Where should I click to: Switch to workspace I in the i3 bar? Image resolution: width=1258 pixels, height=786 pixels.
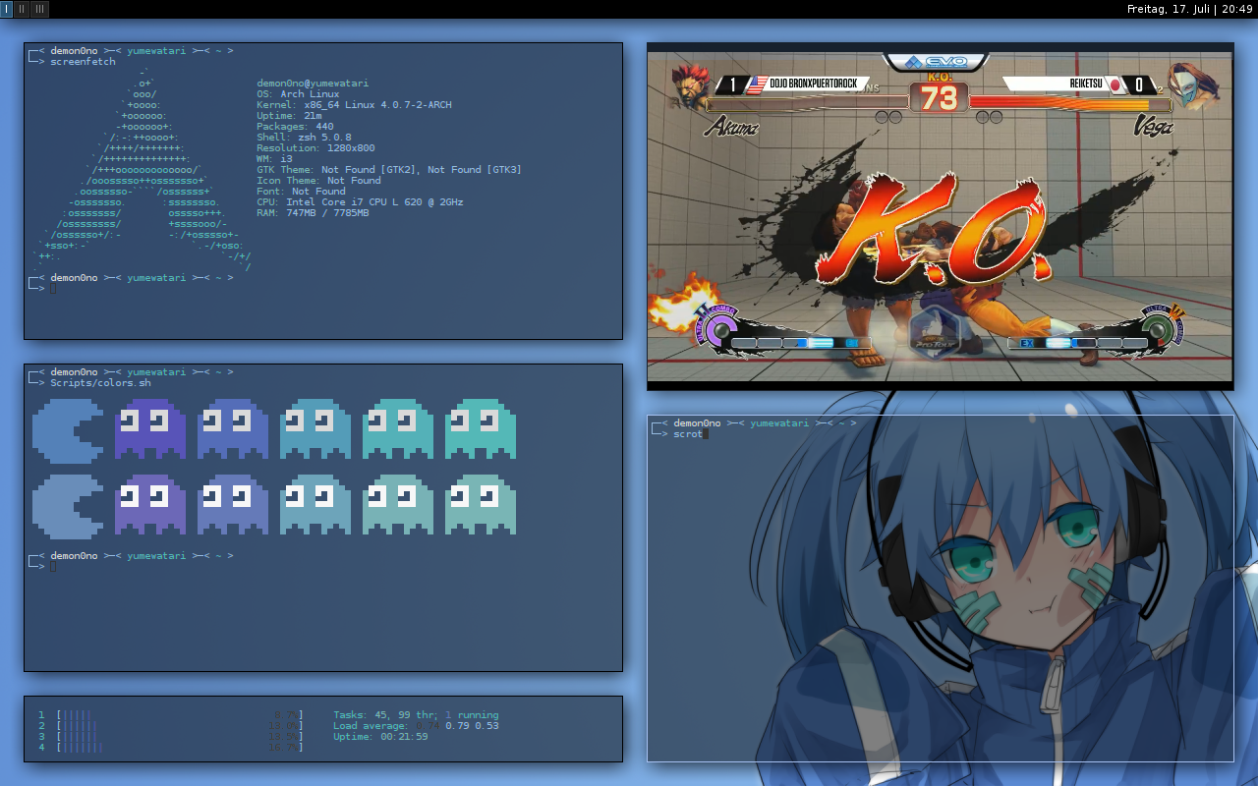point(7,9)
